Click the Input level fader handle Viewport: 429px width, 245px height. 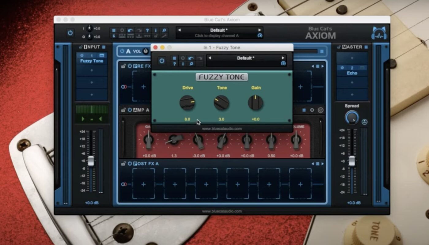91,161
